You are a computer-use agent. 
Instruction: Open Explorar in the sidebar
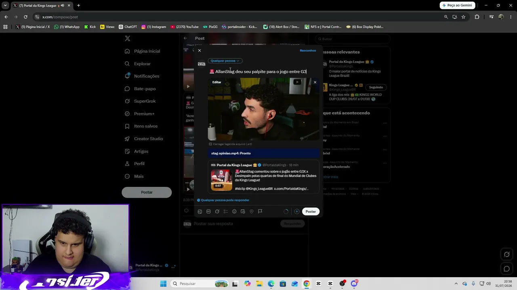[137, 64]
